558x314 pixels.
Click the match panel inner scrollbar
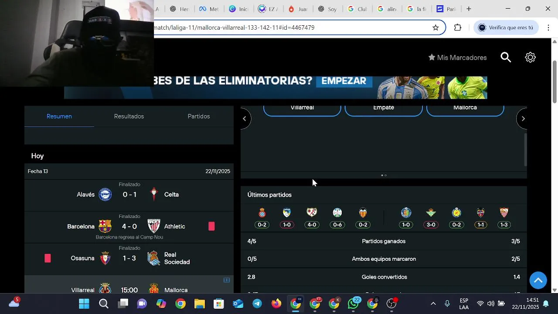coord(525,150)
